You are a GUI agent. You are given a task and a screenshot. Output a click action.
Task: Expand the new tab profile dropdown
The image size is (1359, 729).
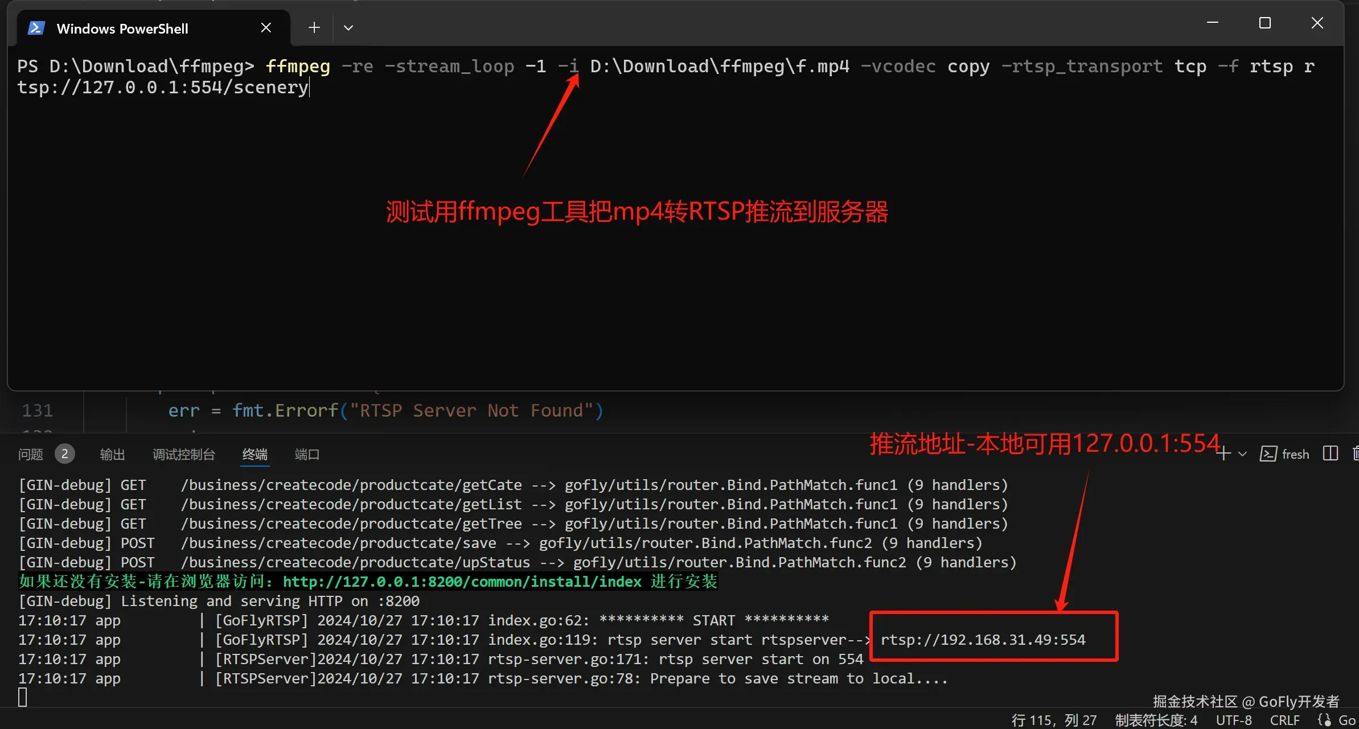coord(348,28)
